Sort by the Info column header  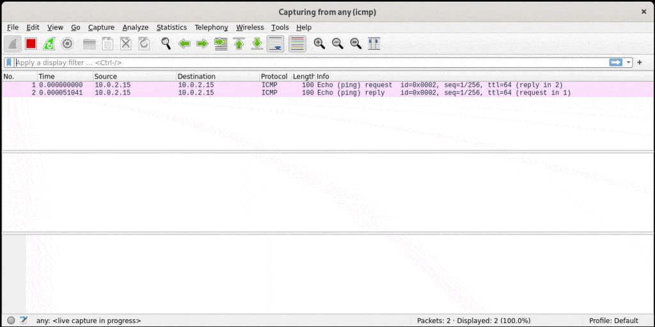pos(485,77)
